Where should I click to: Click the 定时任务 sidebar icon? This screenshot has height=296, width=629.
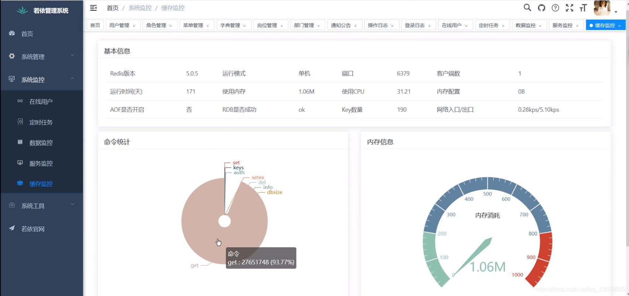coord(20,121)
